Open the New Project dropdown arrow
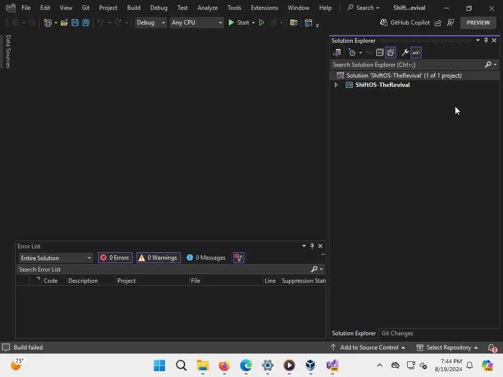Viewport: 503px width, 377px height. click(x=56, y=23)
